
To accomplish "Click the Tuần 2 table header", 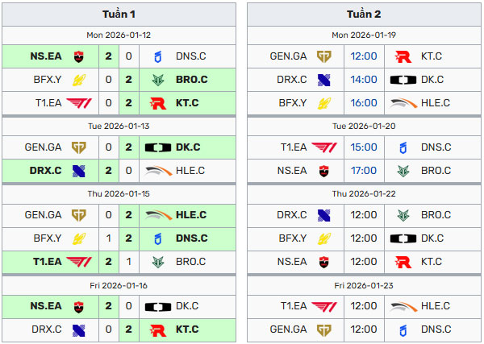I will tap(364, 15).
